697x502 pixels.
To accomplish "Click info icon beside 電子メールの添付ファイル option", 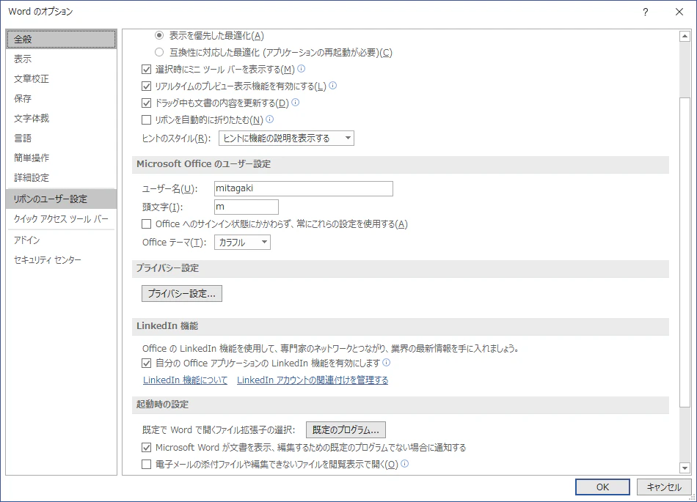I will 404,464.
